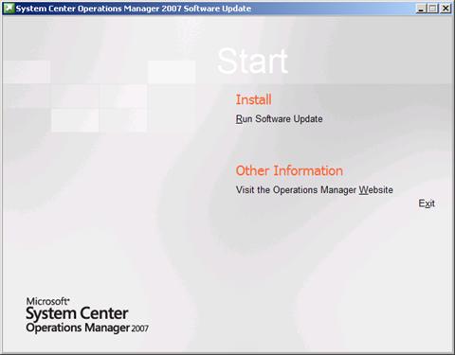Viewport: 455px width, 355px height.
Task: Click the title bar application icon
Action: [x=9, y=9]
